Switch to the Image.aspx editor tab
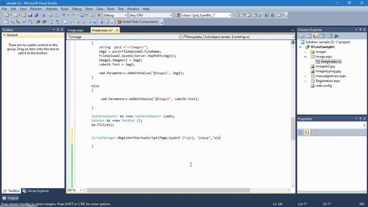This screenshot has width=368, height=207. click(x=75, y=30)
